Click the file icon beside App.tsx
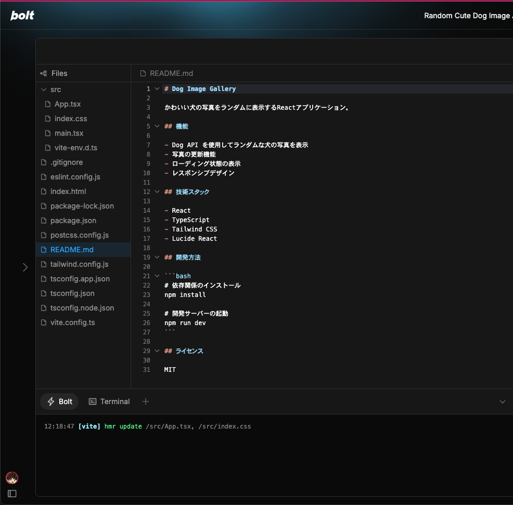 (47, 104)
